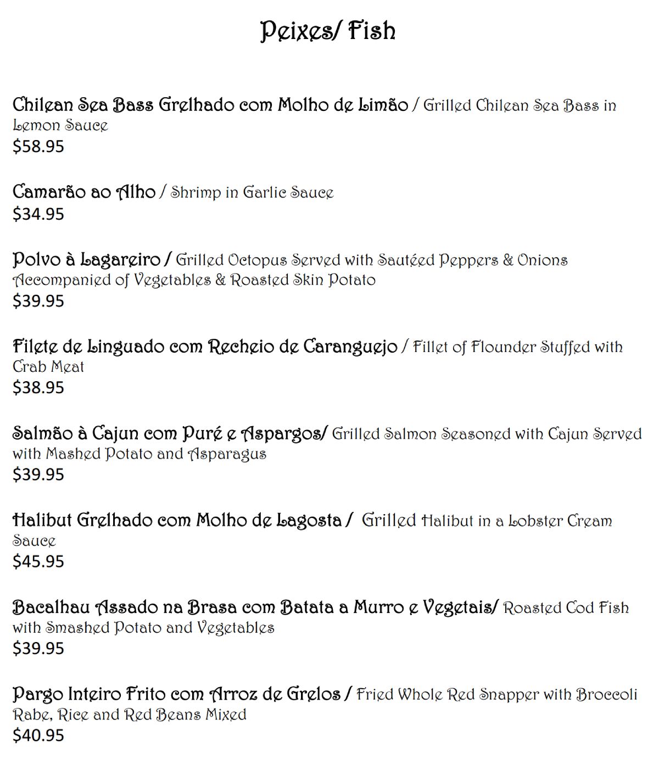Select "Filete de Linguado com Recheio de Caranguejo"
The height and width of the screenshot is (759, 659).
pyautogui.click(x=205, y=347)
